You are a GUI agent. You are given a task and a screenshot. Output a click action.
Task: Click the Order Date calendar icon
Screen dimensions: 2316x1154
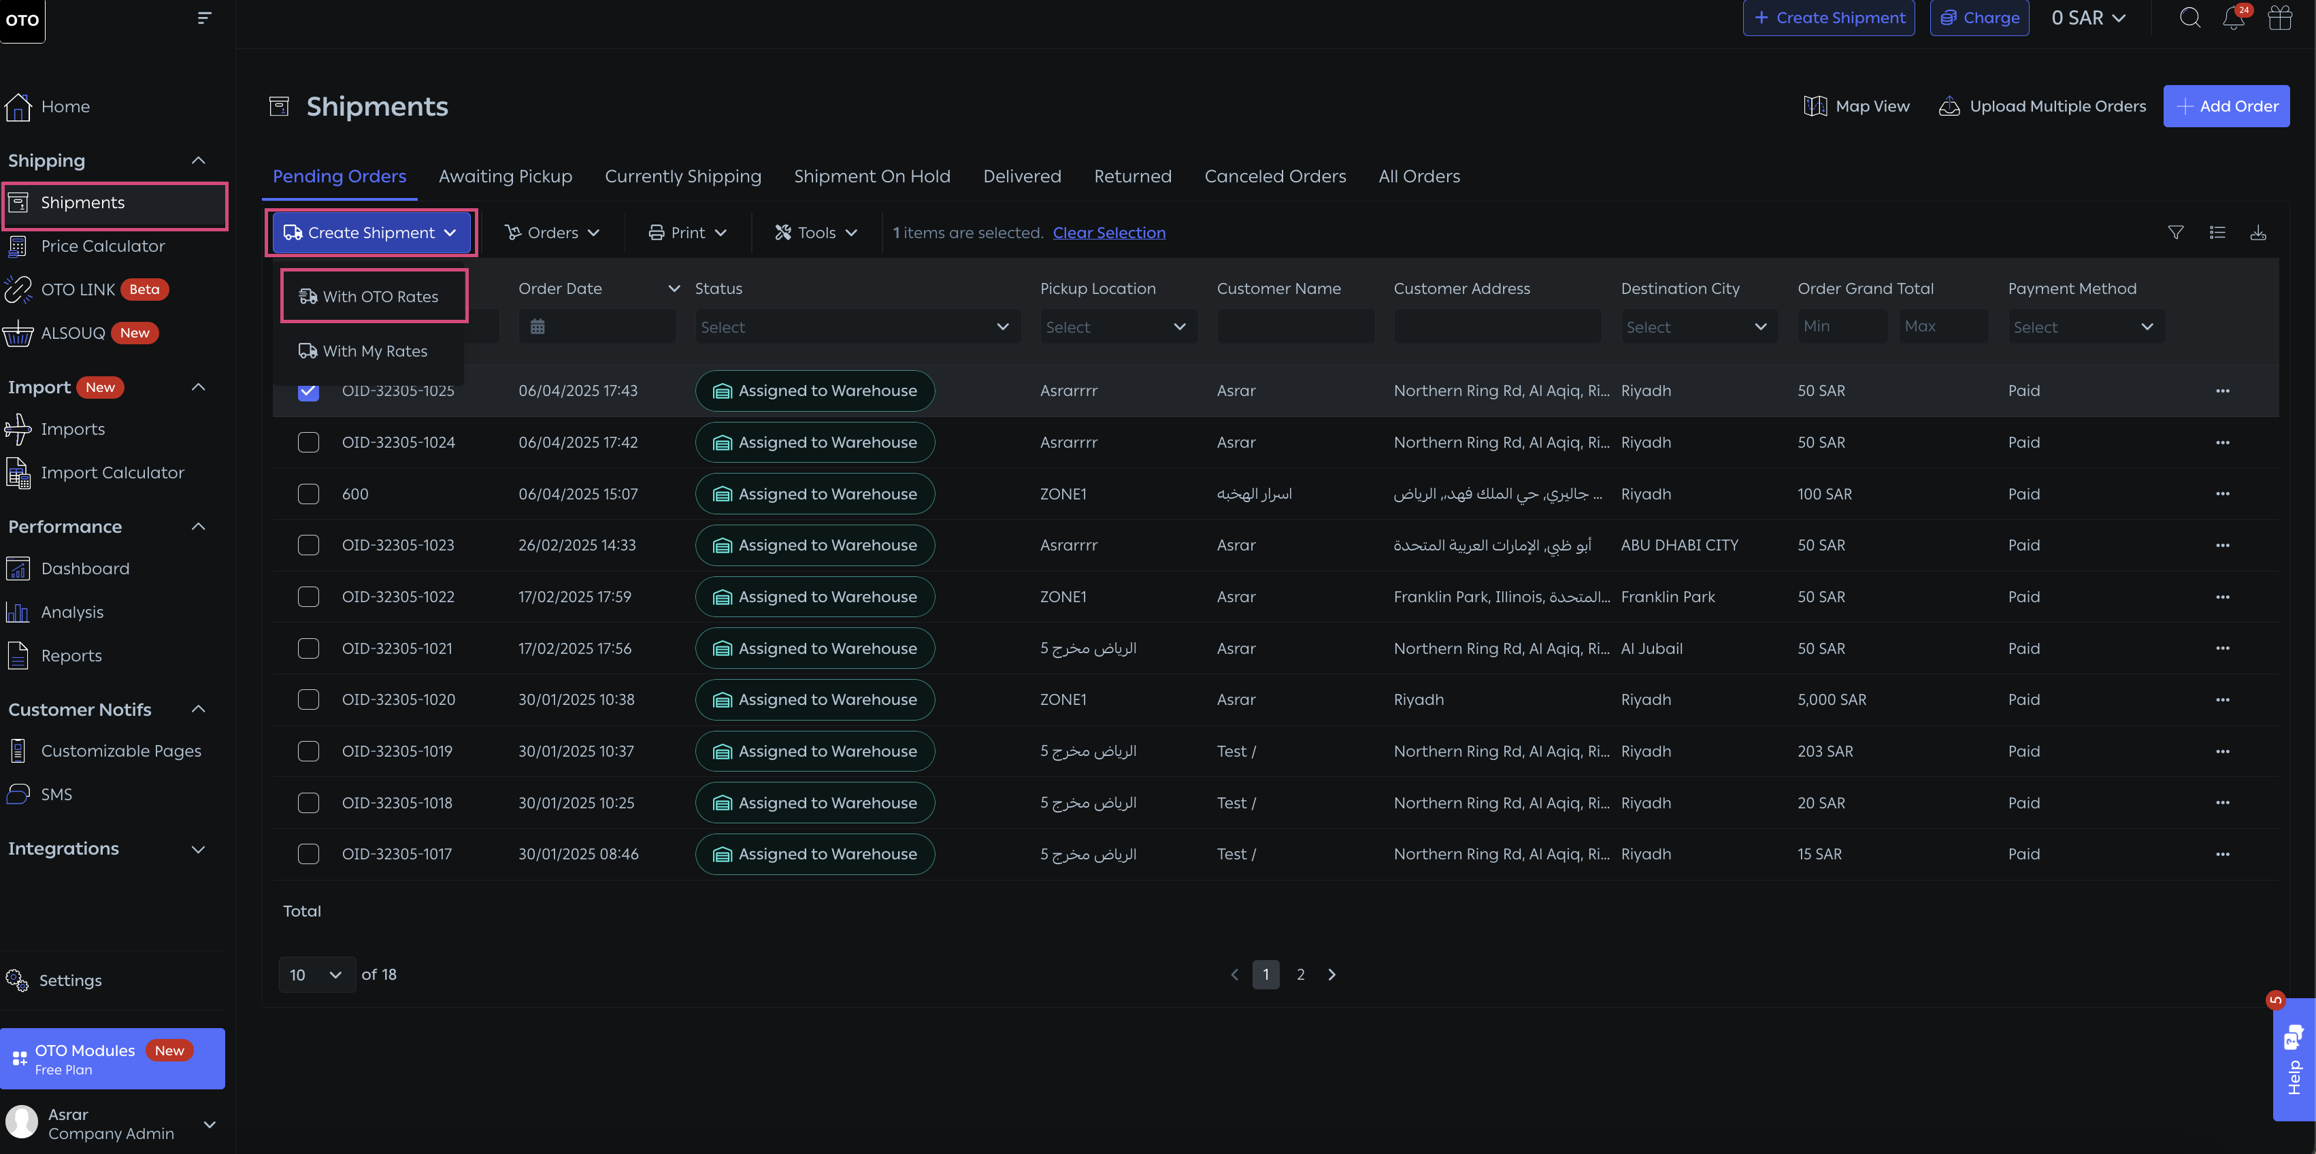537,327
